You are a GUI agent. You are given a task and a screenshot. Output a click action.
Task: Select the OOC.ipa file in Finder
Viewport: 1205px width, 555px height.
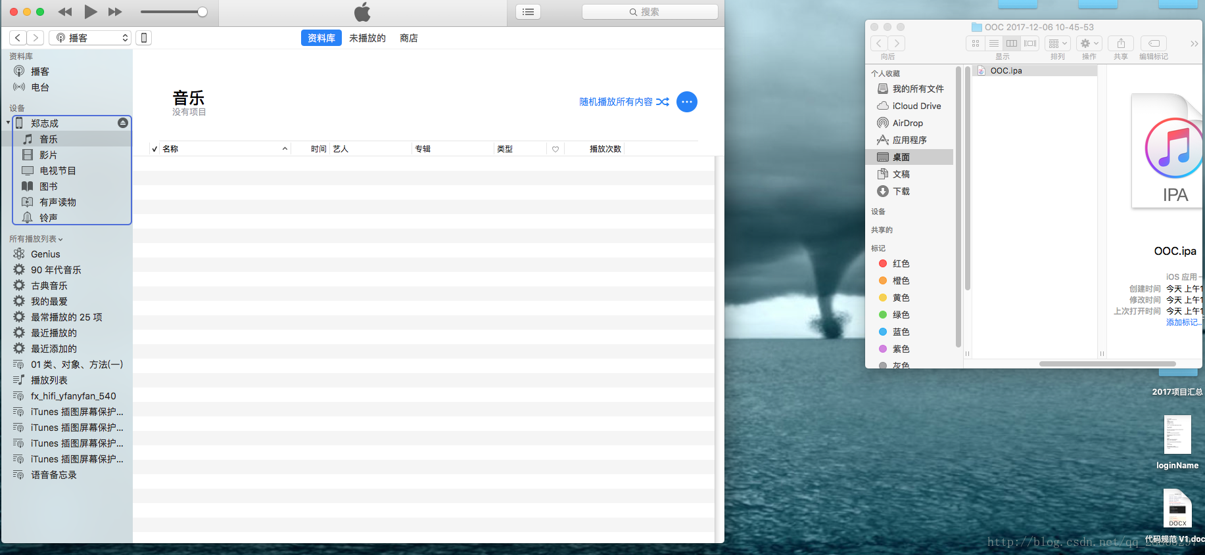pos(1035,71)
